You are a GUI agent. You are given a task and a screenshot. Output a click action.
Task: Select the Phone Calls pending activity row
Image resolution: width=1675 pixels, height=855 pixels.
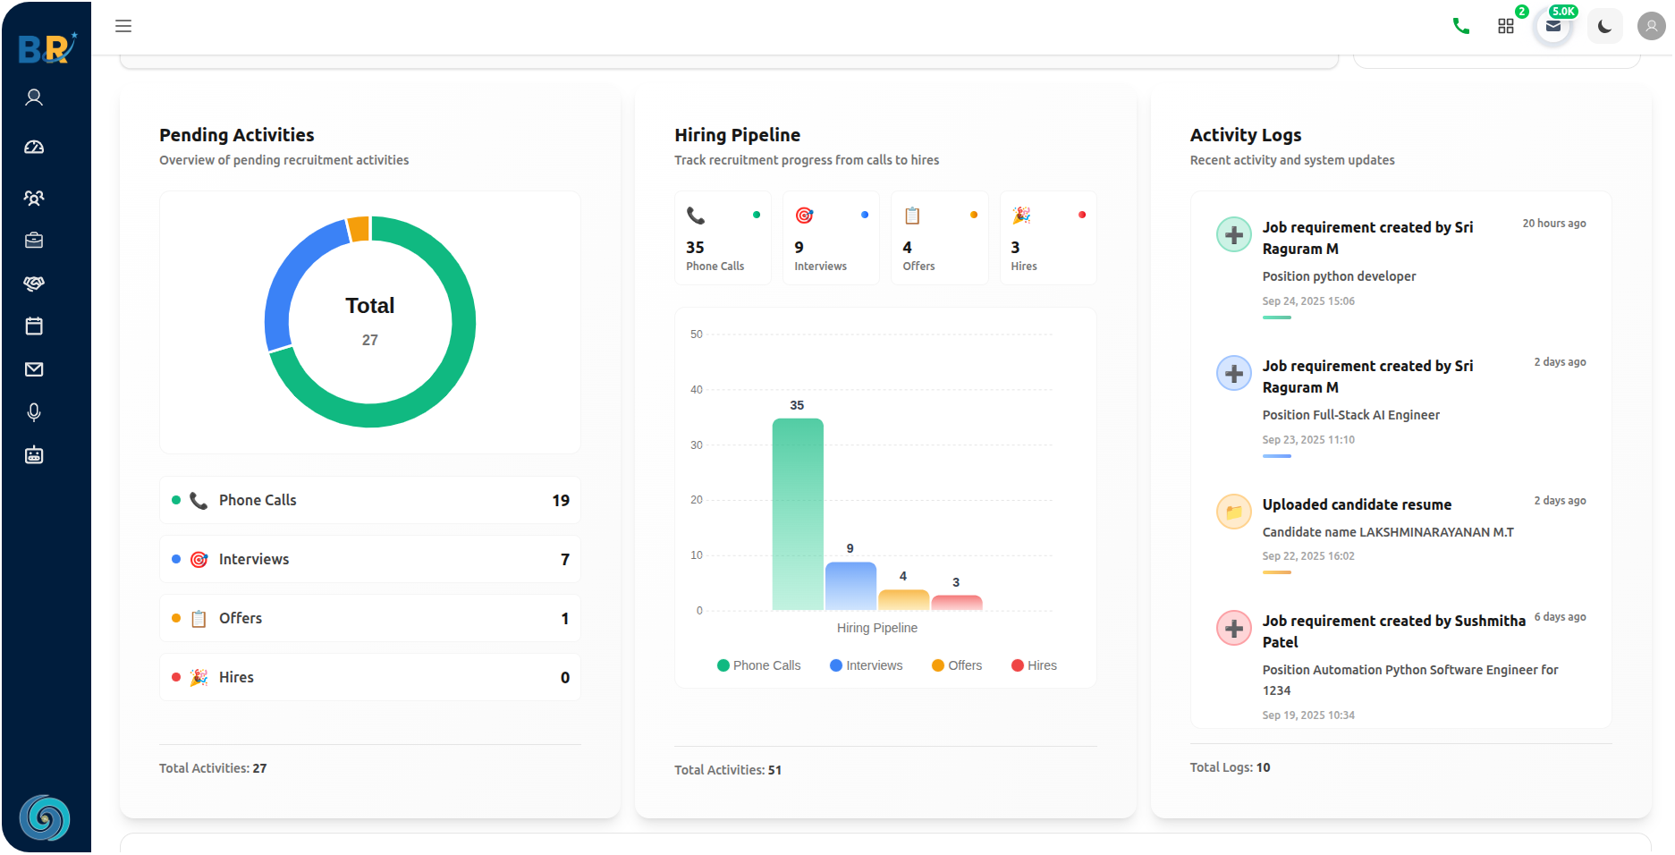point(369,500)
